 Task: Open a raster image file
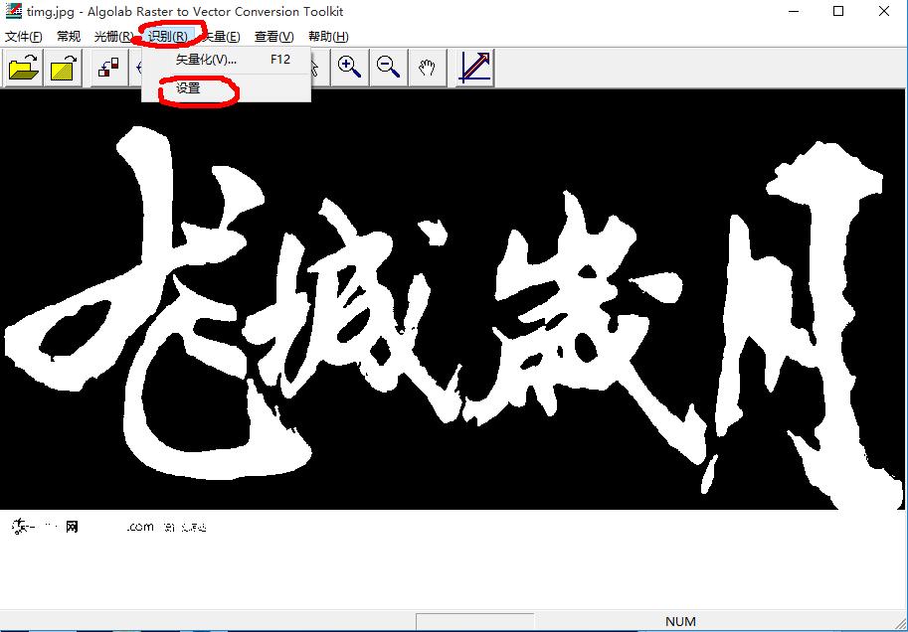(x=22, y=68)
